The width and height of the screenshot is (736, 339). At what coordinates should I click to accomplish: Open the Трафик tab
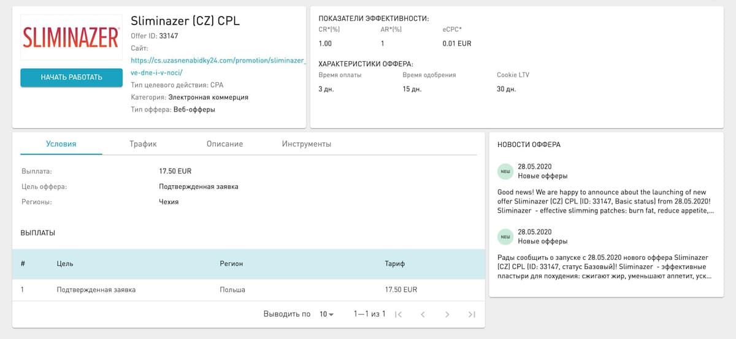click(143, 144)
